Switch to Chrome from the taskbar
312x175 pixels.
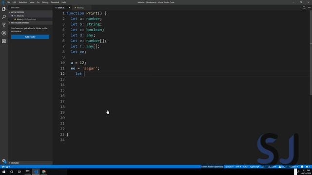coord(43,172)
